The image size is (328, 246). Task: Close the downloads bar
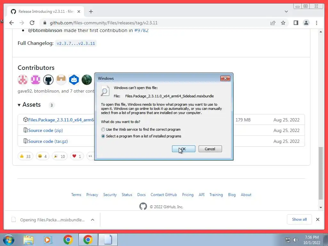(x=317, y=219)
